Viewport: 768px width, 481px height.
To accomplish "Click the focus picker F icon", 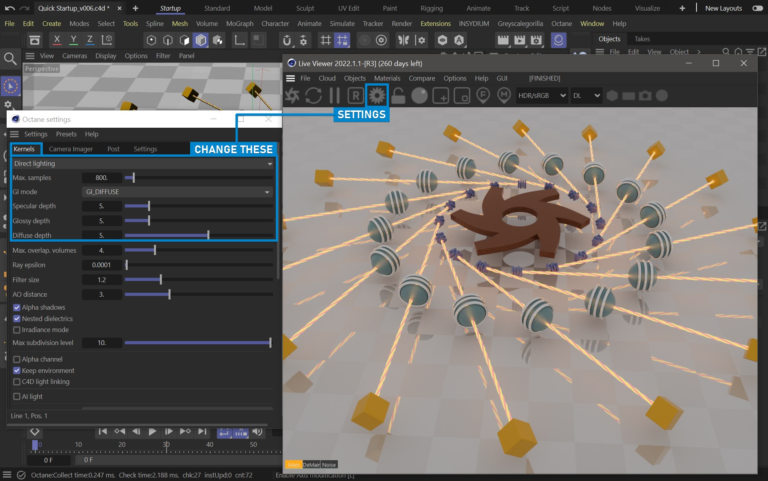I will 483,95.
